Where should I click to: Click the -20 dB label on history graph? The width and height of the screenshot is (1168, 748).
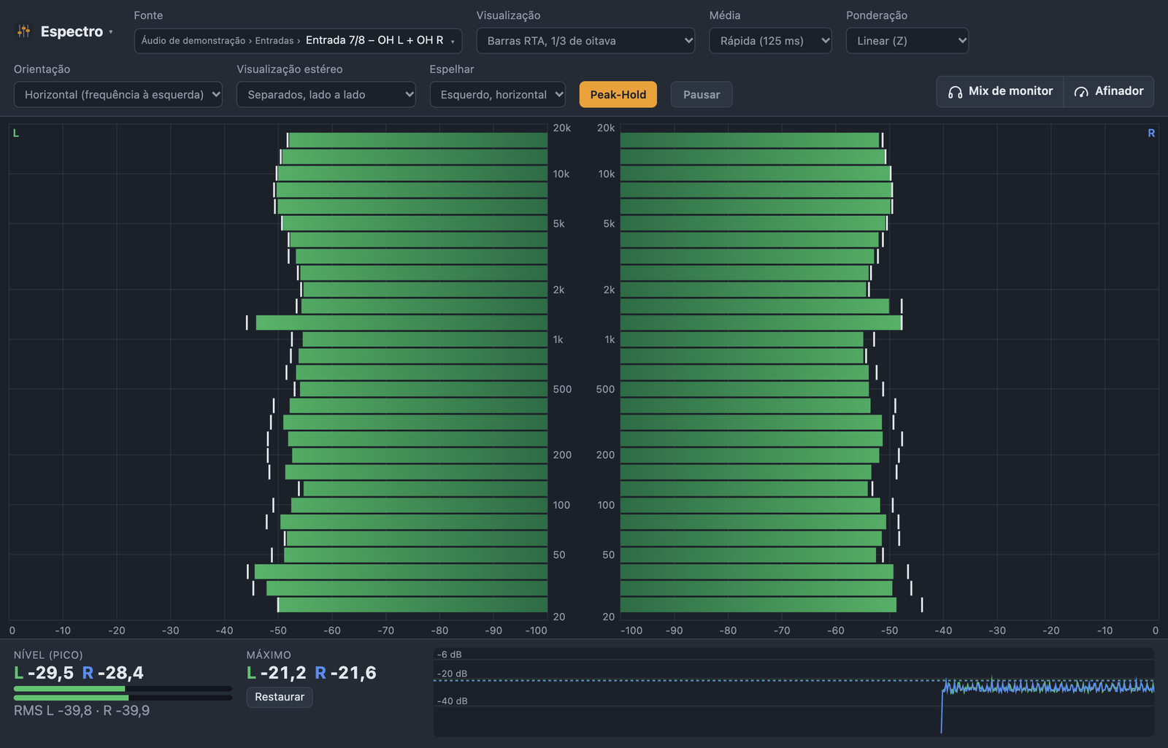(x=452, y=674)
